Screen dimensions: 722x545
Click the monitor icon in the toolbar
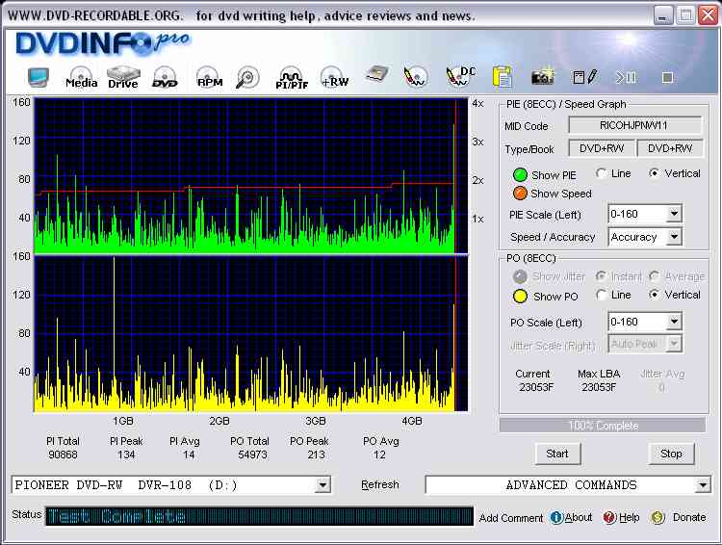pos(39,77)
